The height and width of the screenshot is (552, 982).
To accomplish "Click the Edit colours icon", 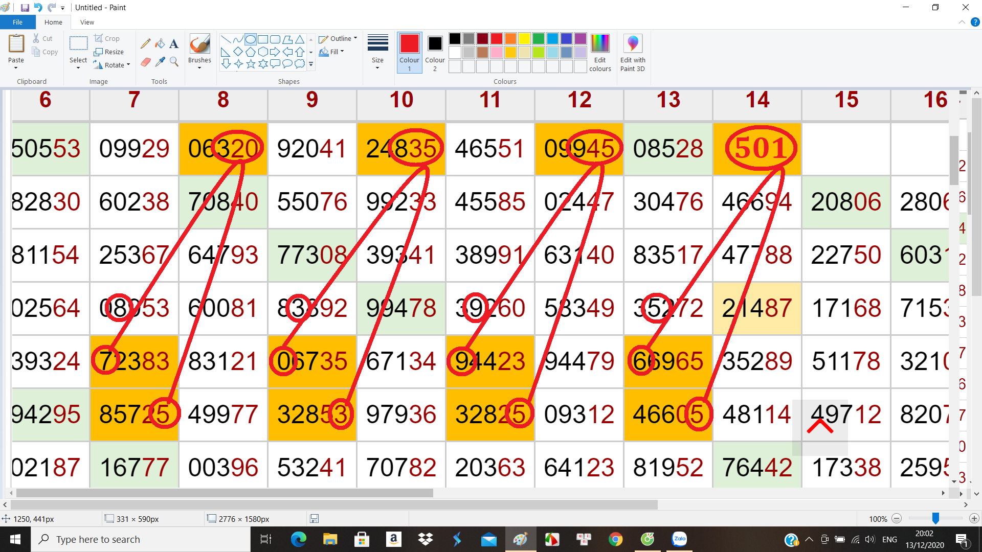I will 599,52.
